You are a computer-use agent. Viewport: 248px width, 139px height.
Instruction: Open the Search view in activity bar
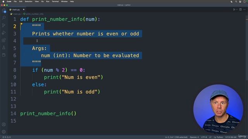pyautogui.click(x=4, y=18)
